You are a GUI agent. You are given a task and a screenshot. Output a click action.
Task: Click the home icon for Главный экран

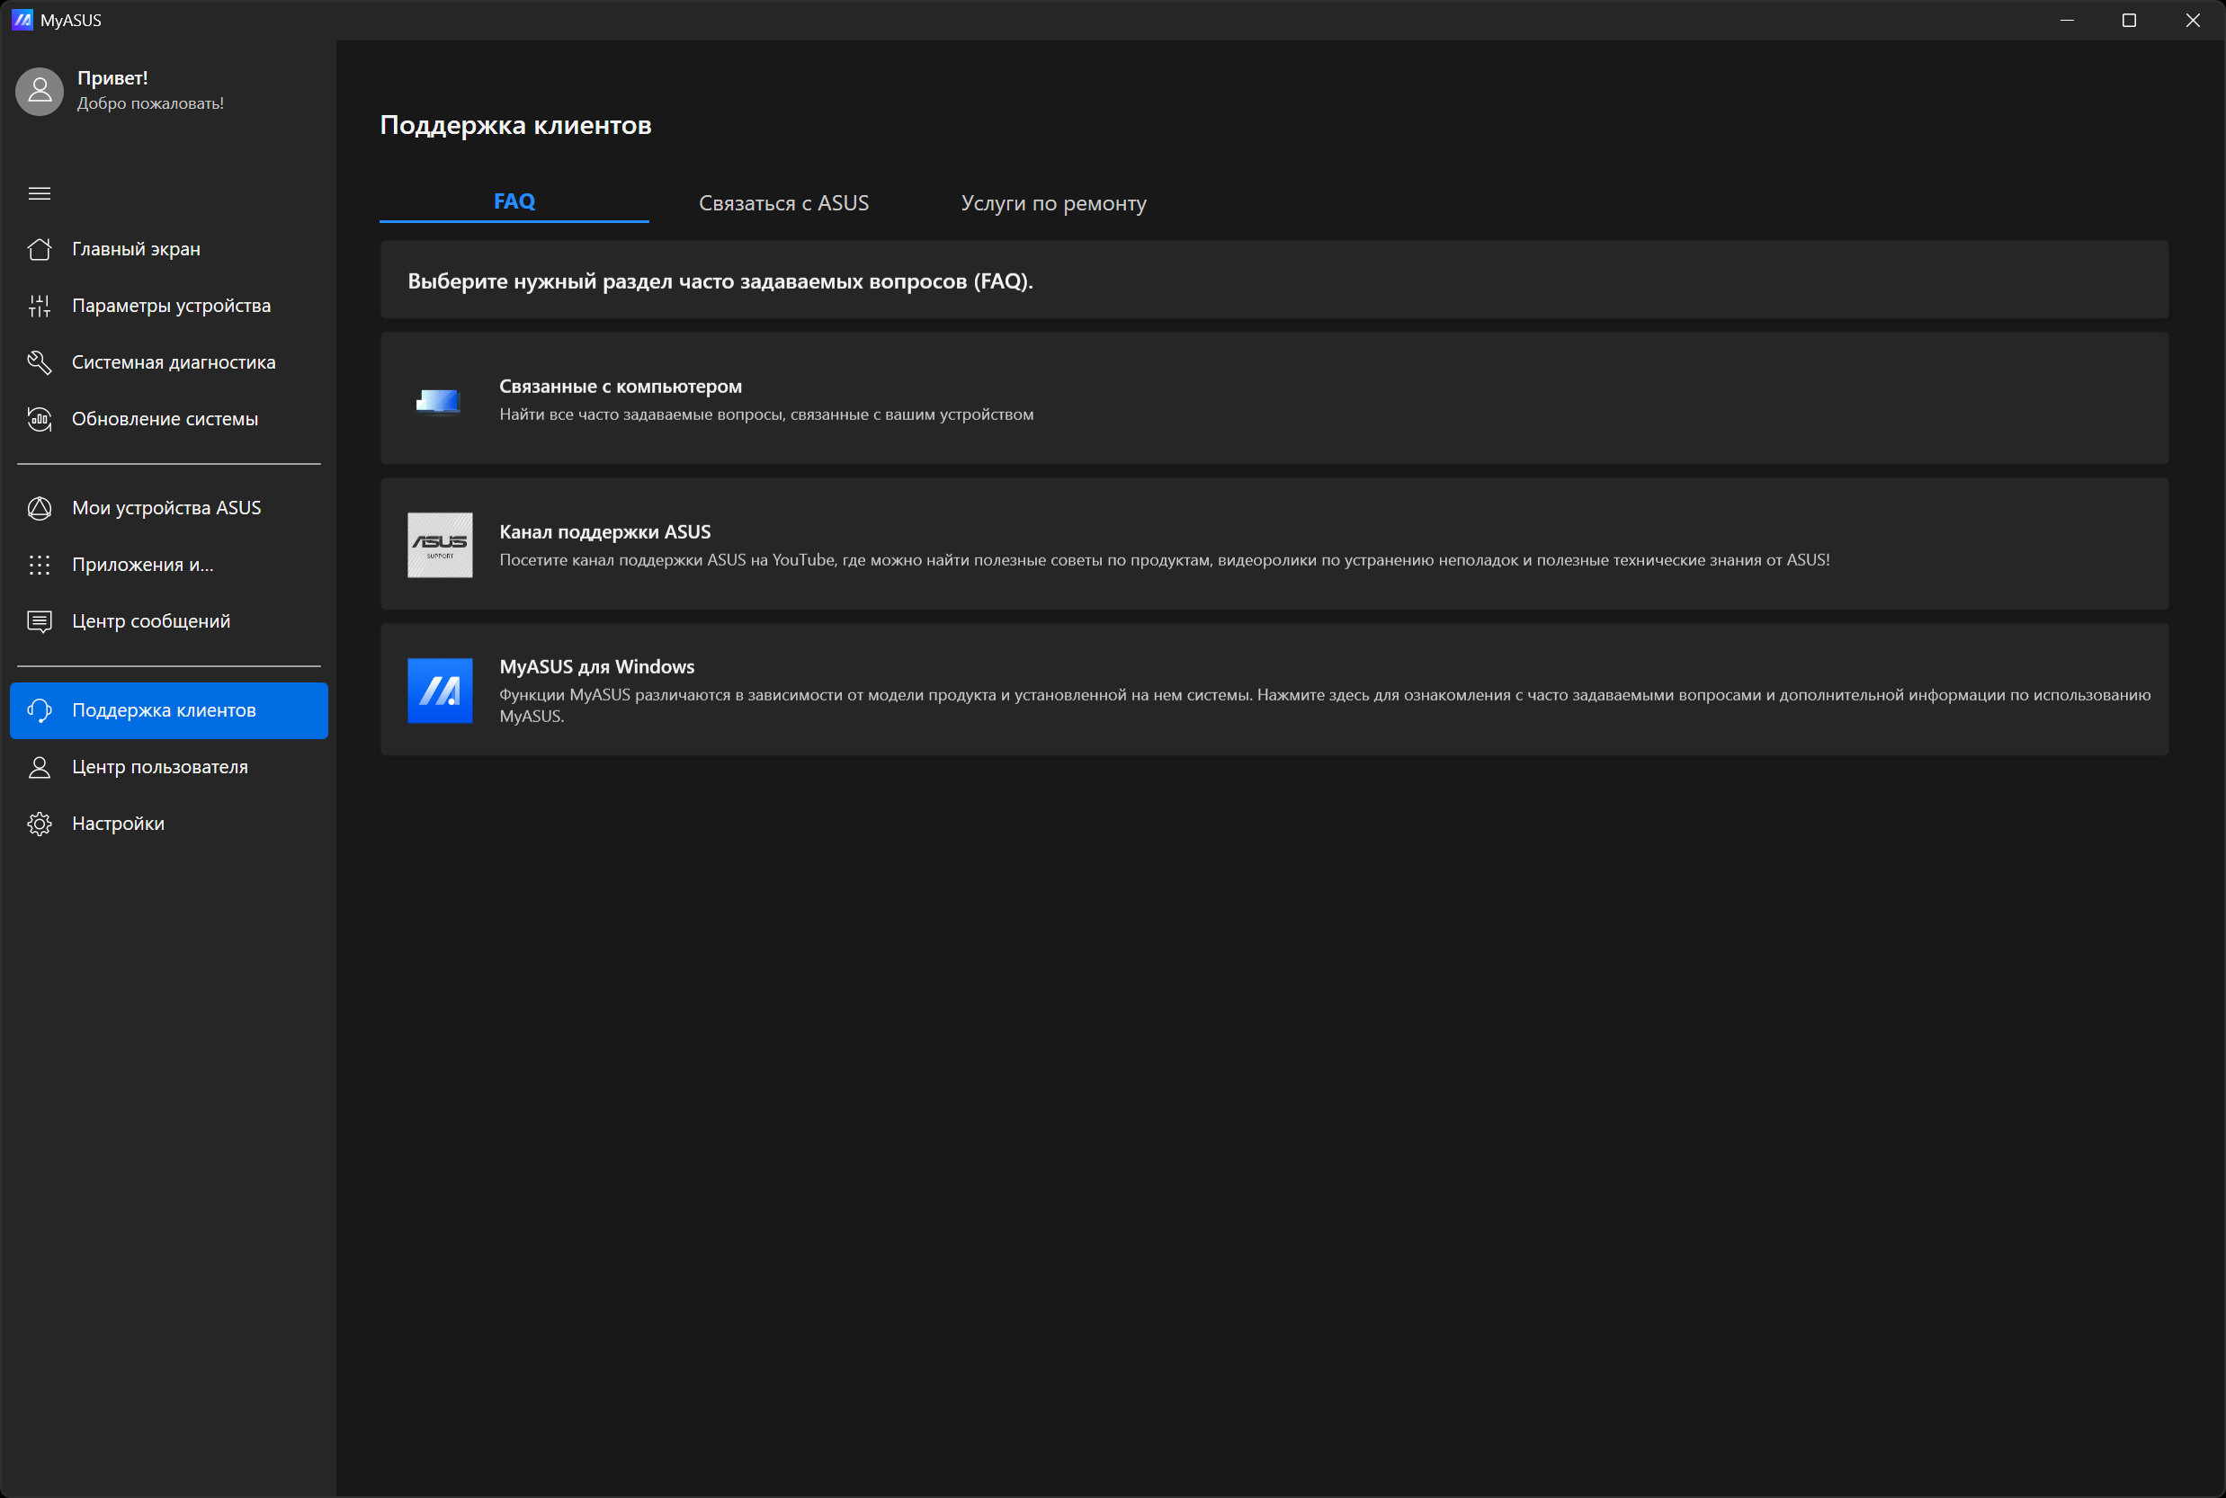click(40, 249)
